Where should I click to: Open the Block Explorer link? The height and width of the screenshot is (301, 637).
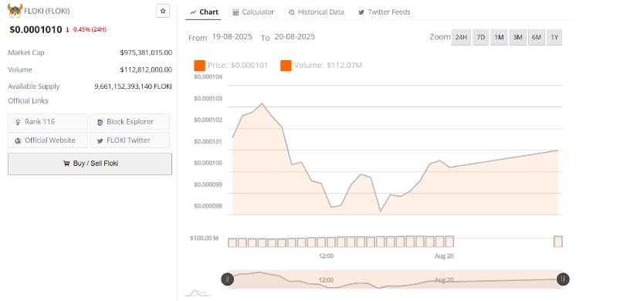pos(130,122)
